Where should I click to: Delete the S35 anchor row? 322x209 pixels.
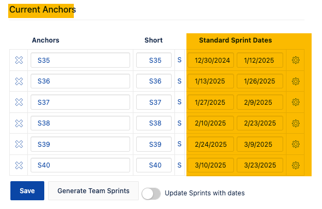[19, 60]
